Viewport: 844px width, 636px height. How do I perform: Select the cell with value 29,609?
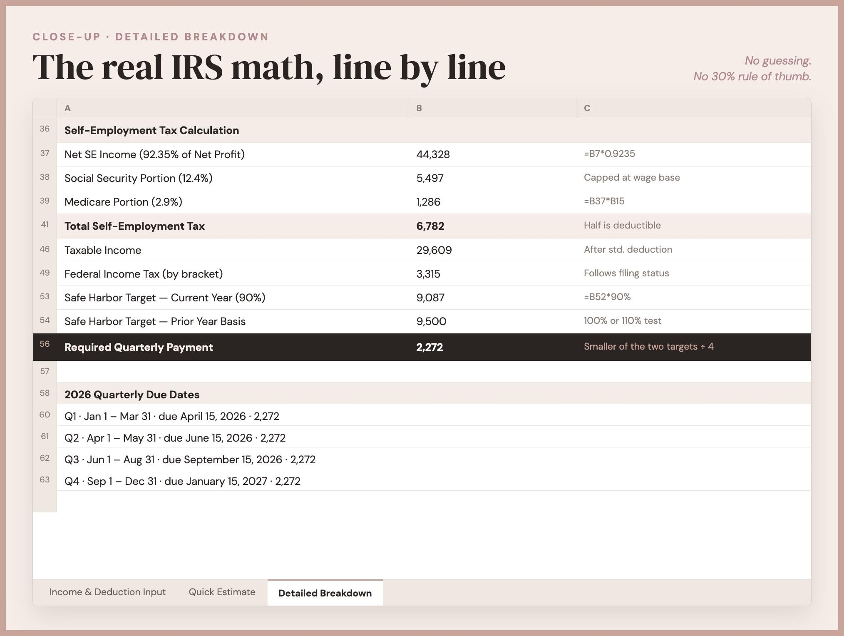coord(492,250)
